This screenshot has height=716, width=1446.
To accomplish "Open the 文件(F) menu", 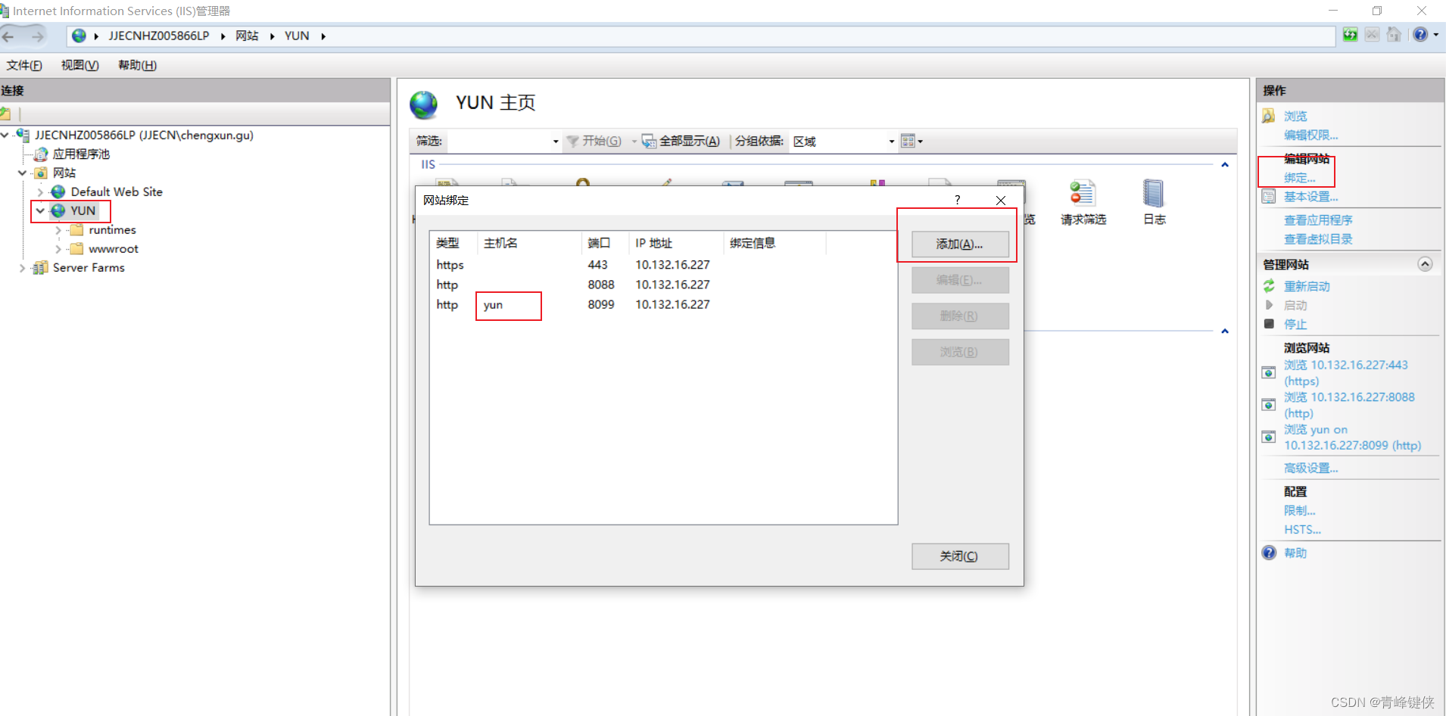I will [23, 65].
